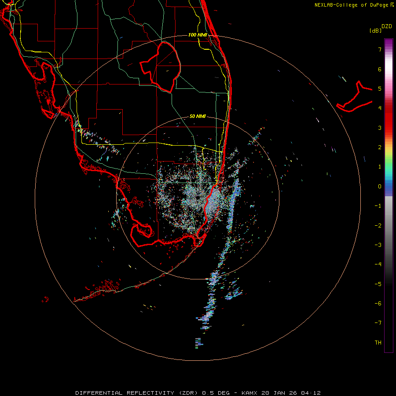Image resolution: width=396 pixels, height=396 pixels.
Task: Click the 6 value on color scale
Action: pyautogui.click(x=380, y=69)
